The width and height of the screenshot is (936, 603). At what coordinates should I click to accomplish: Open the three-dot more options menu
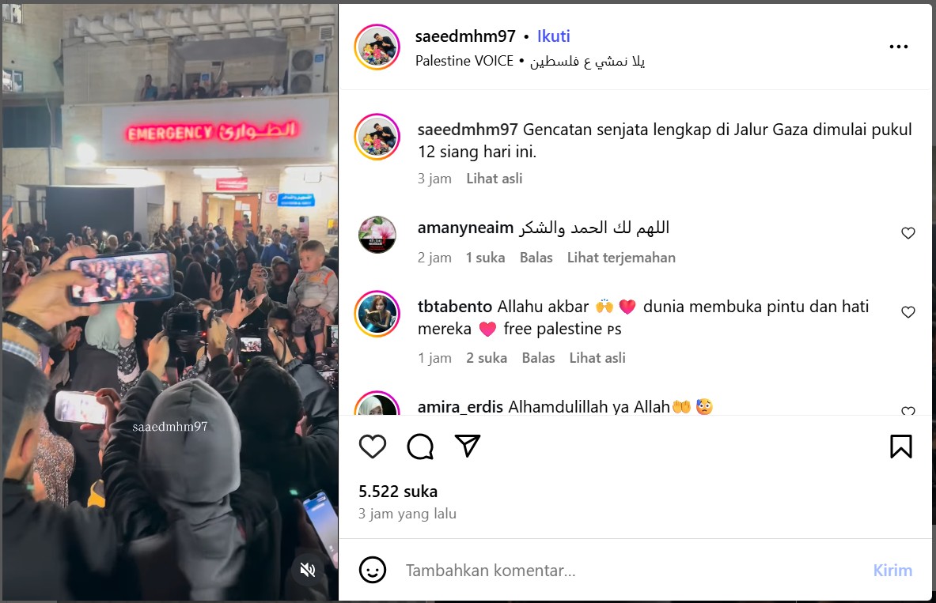pyautogui.click(x=898, y=47)
